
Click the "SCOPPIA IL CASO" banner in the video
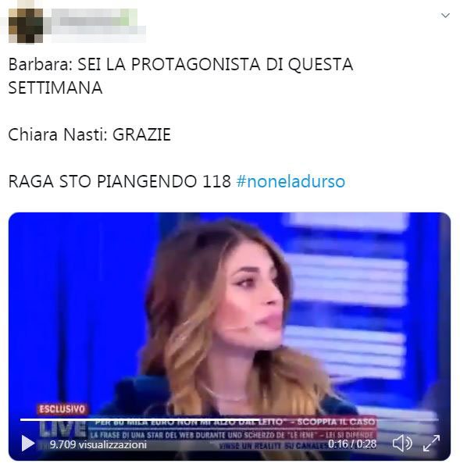pyautogui.click(x=336, y=422)
